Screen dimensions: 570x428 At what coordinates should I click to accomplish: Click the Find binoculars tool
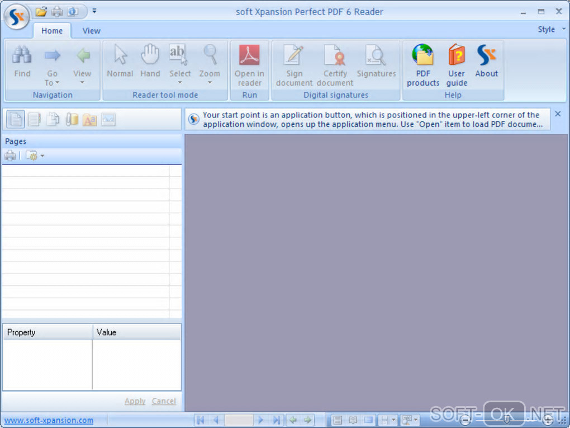tap(22, 62)
